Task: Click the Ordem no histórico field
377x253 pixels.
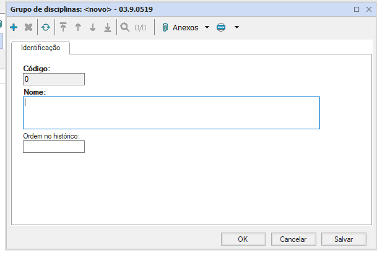Action: (x=53, y=147)
